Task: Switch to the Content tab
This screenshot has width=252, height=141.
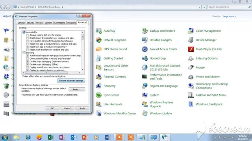Action: (48, 23)
